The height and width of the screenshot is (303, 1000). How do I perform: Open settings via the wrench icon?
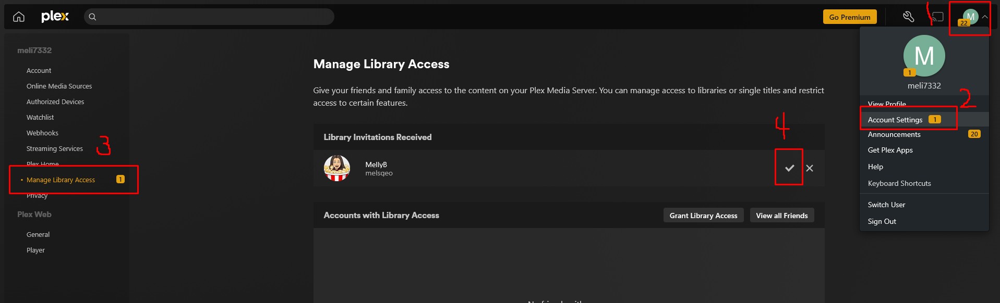pyautogui.click(x=909, y=17)
